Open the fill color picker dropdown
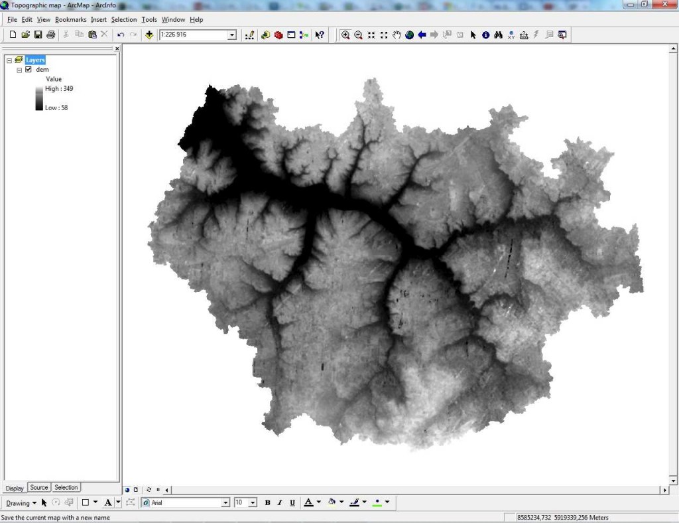 343,502
